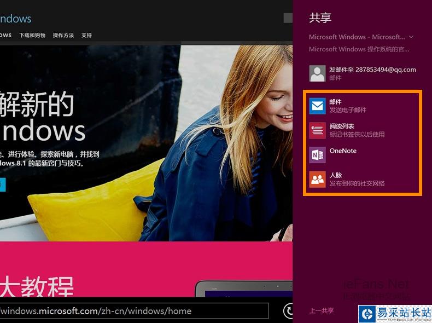Refresh the page with the reload icon
The height and width of the screenshot is (323, 432).
(288, 311)
